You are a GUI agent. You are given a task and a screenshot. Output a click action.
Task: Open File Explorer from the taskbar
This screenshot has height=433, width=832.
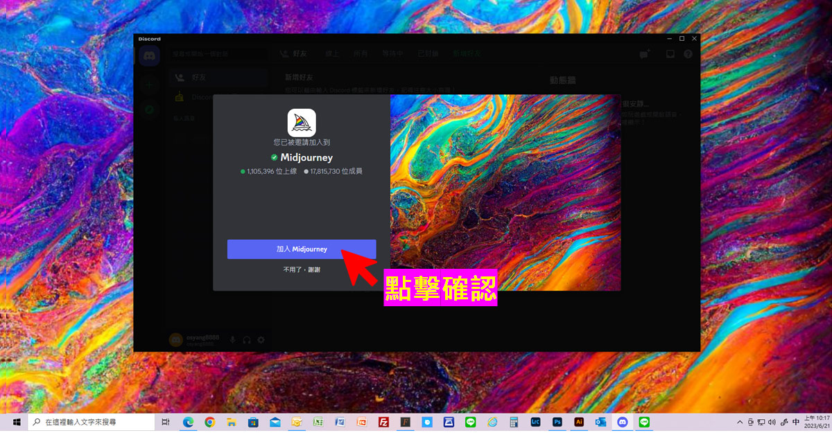[x=232, y=422]
